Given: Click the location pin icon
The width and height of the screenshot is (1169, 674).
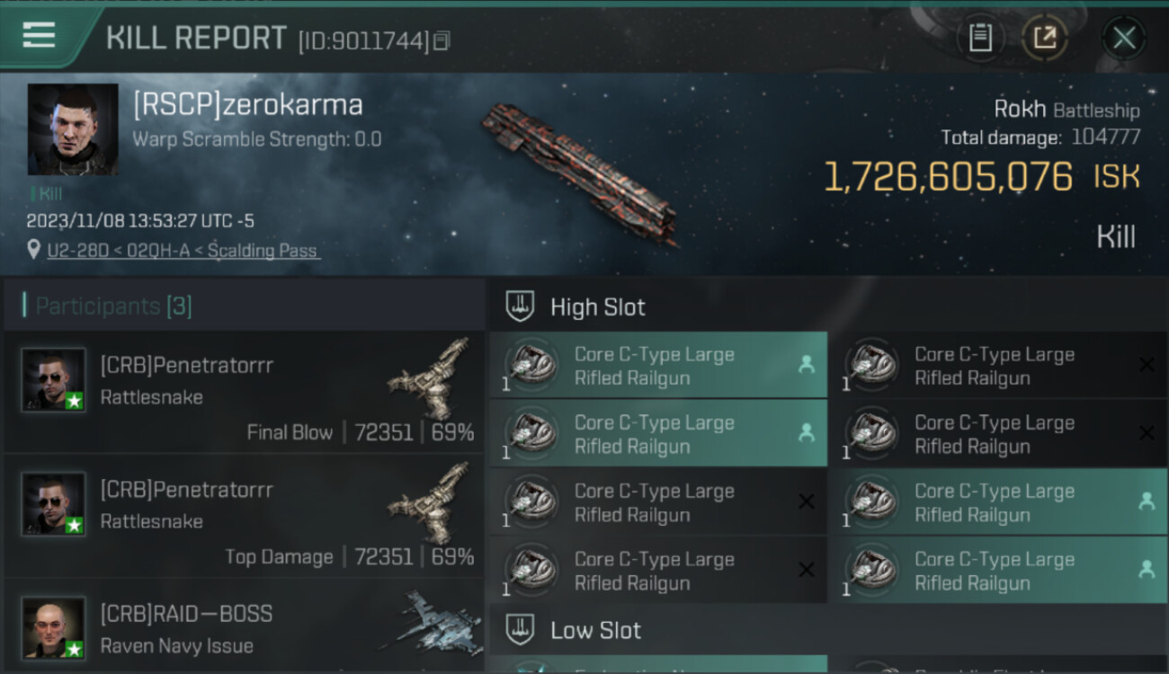Looking at the screenshot, I should pos(33,250).
